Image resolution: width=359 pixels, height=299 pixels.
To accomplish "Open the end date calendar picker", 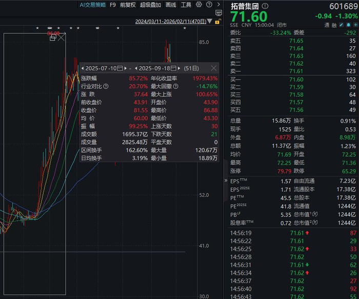I will [173, 68].
